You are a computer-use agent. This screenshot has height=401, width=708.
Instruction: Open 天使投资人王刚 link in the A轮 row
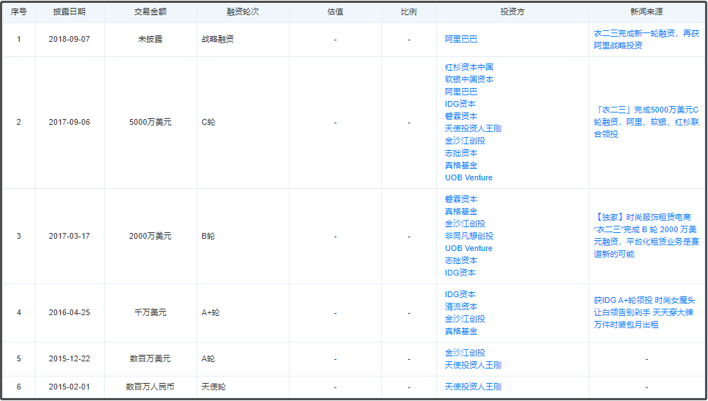(472, 365)
